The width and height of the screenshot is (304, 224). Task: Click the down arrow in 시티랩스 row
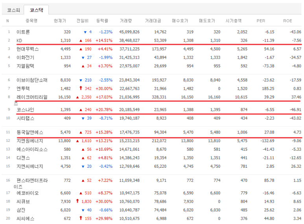83,118
